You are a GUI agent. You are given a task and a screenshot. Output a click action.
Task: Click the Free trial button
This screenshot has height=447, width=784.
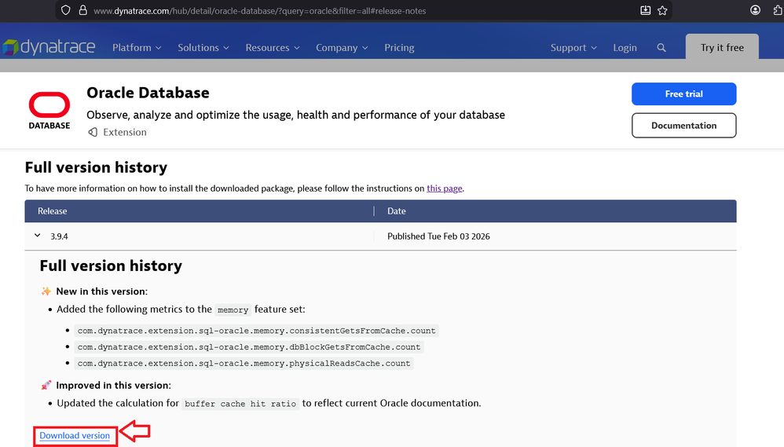(683, 94)
